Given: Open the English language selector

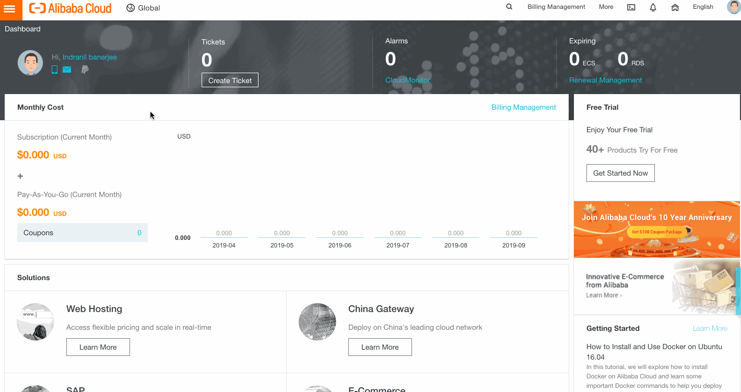Looking at the screenshot, I should point(703,7).
